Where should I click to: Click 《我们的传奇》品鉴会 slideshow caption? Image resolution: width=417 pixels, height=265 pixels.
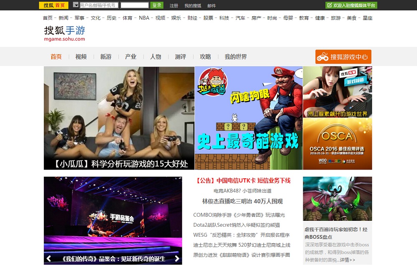113,259
